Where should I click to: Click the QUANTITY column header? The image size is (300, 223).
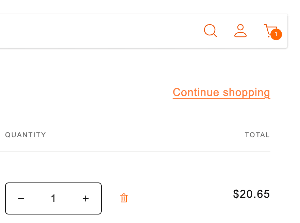pos(26,135)
